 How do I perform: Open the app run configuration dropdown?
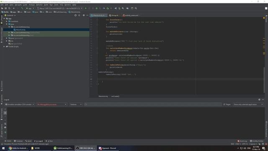point(30,8)
